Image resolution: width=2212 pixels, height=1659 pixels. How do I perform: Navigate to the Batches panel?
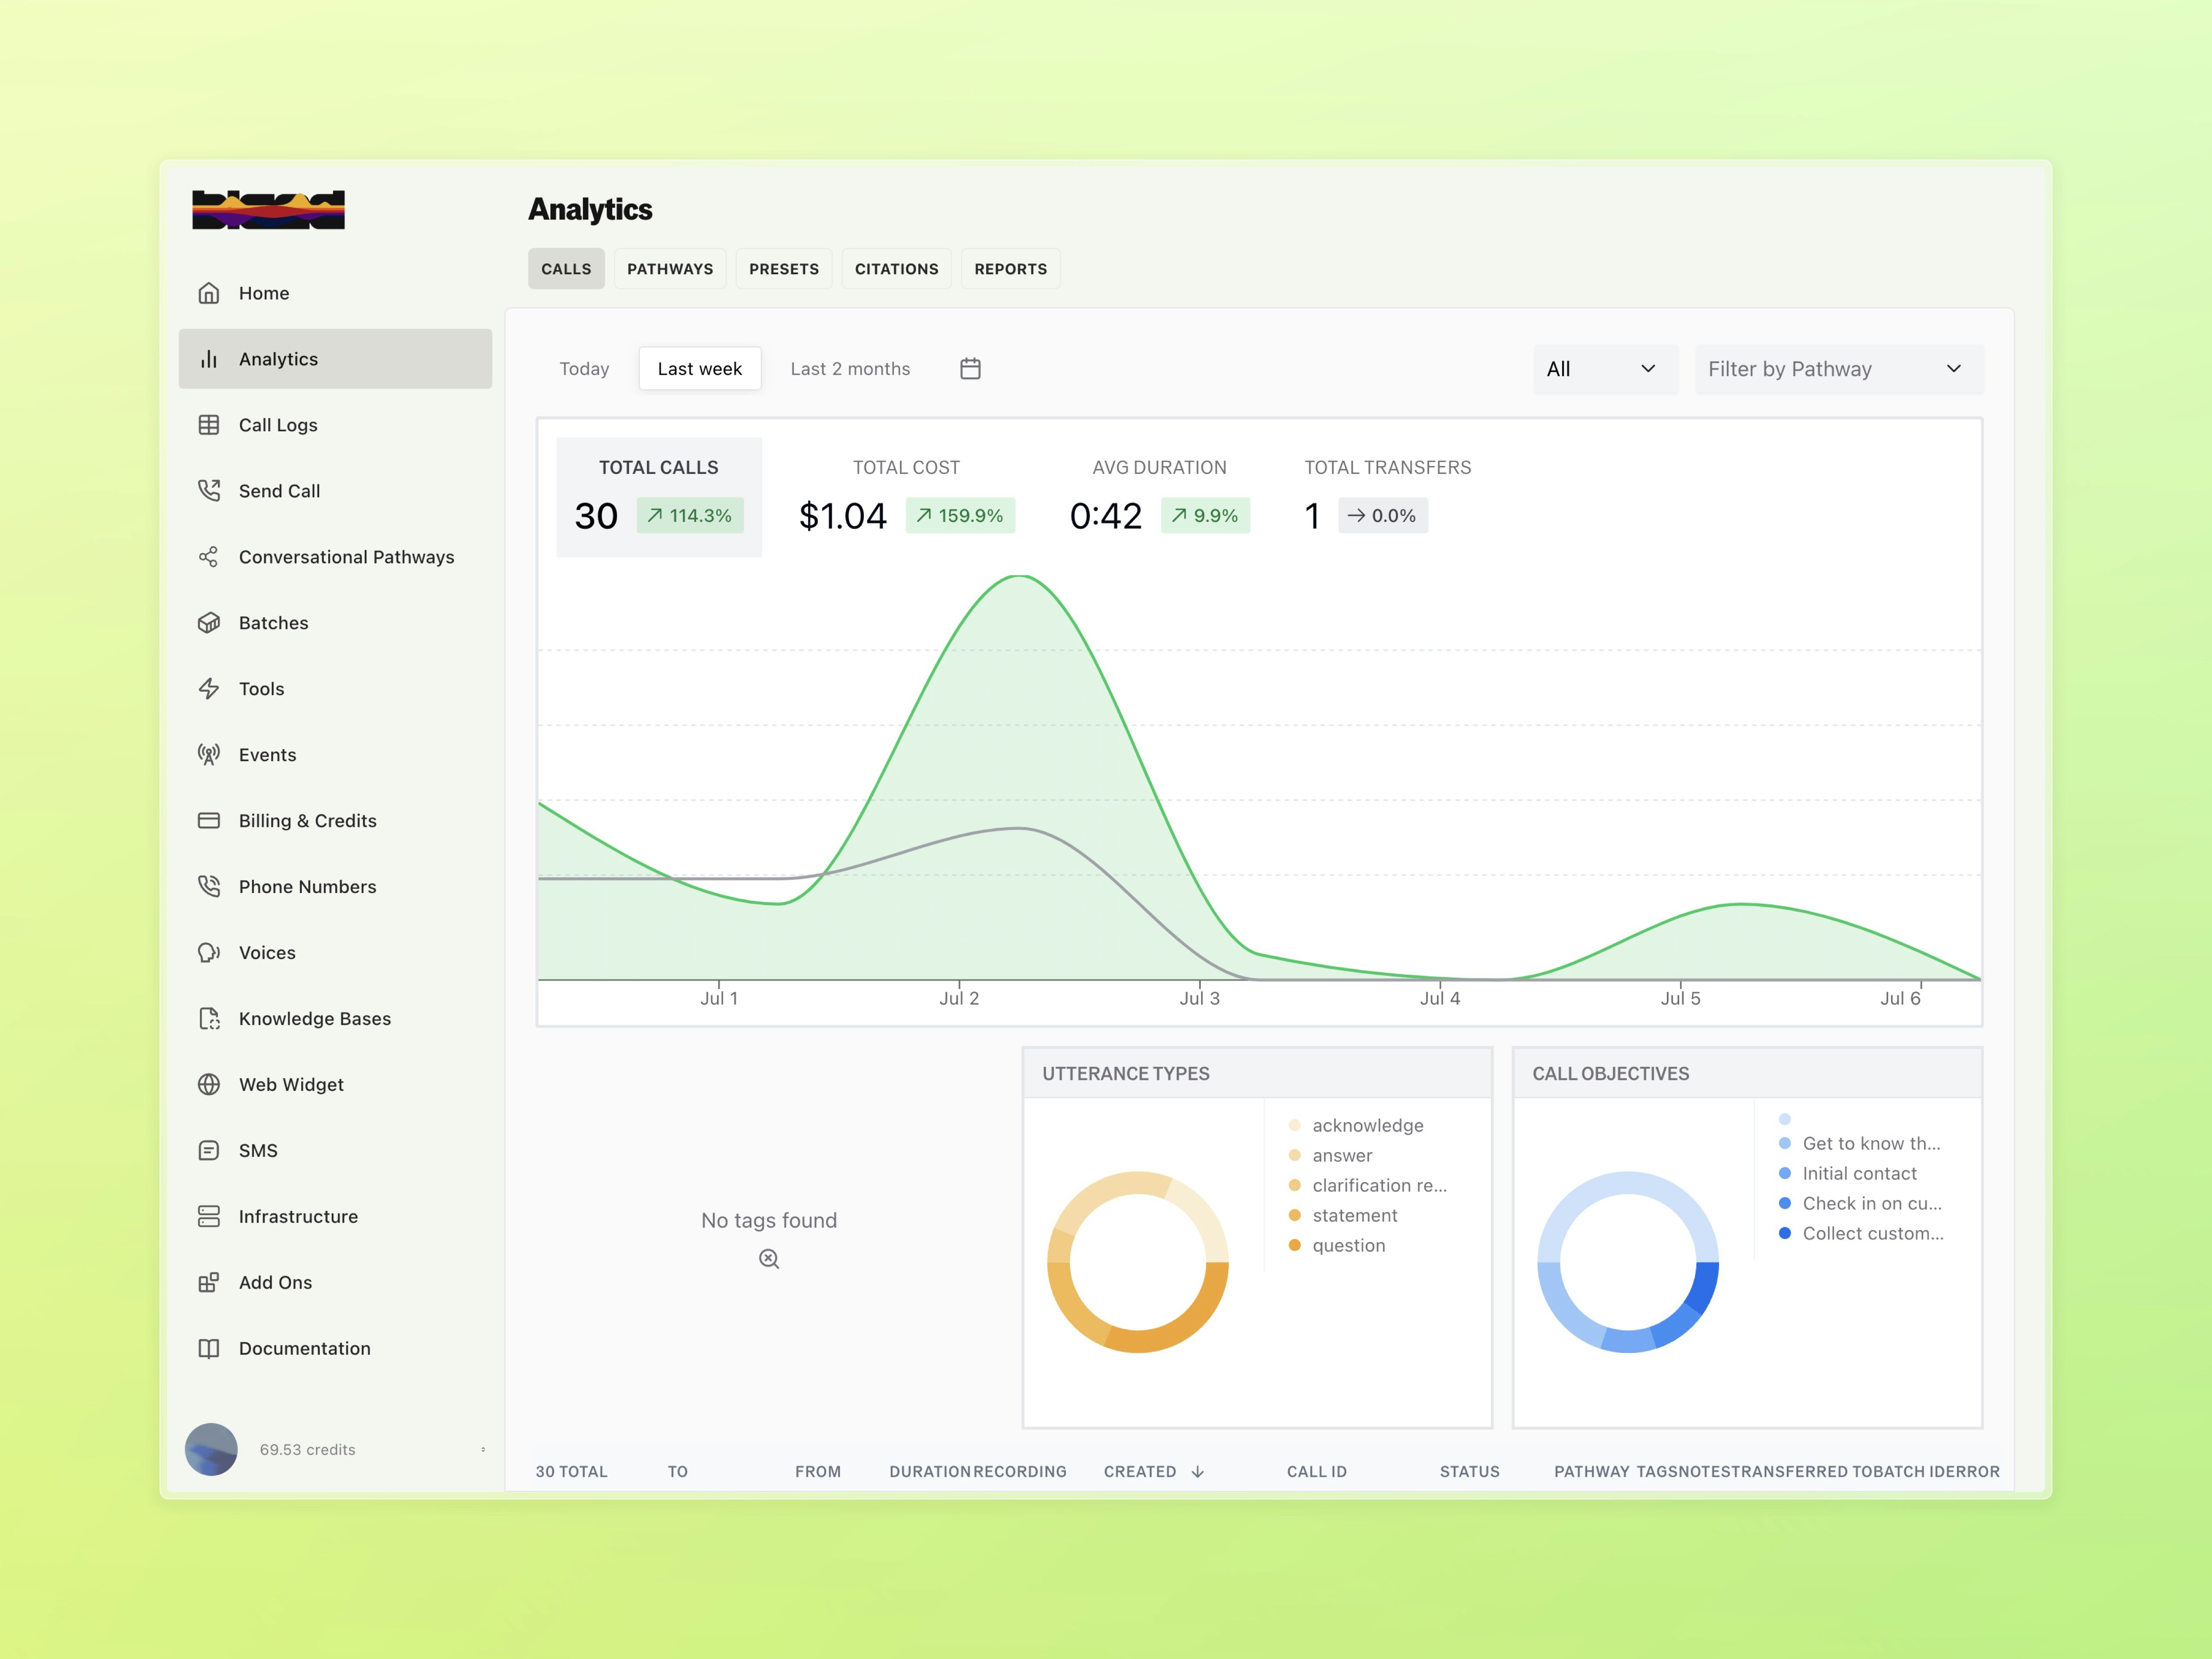click(272, 622)
